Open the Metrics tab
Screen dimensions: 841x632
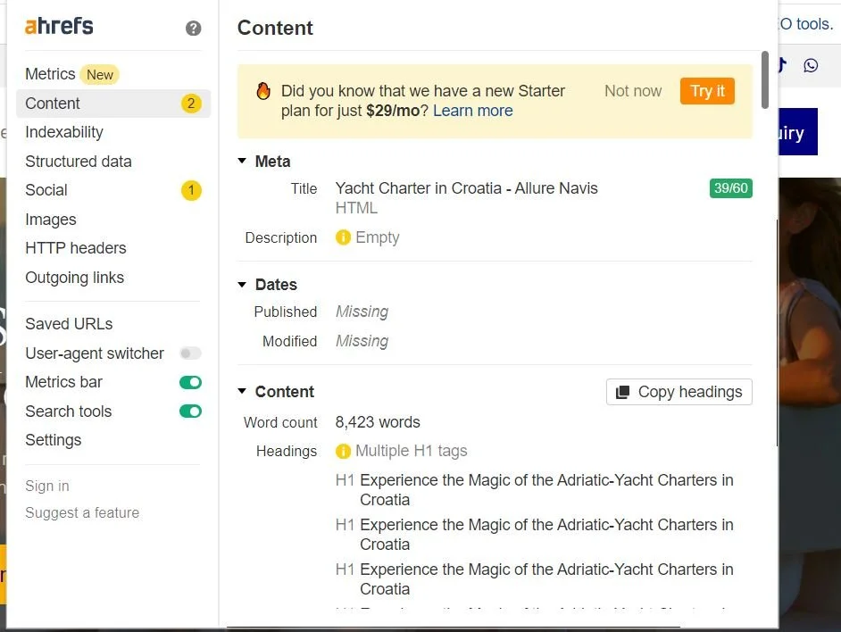click(x=50, y=74)
